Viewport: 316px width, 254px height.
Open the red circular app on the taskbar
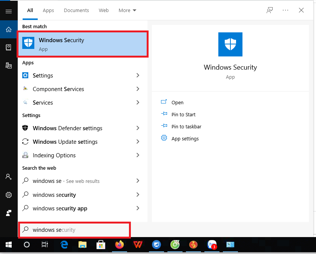193,245
